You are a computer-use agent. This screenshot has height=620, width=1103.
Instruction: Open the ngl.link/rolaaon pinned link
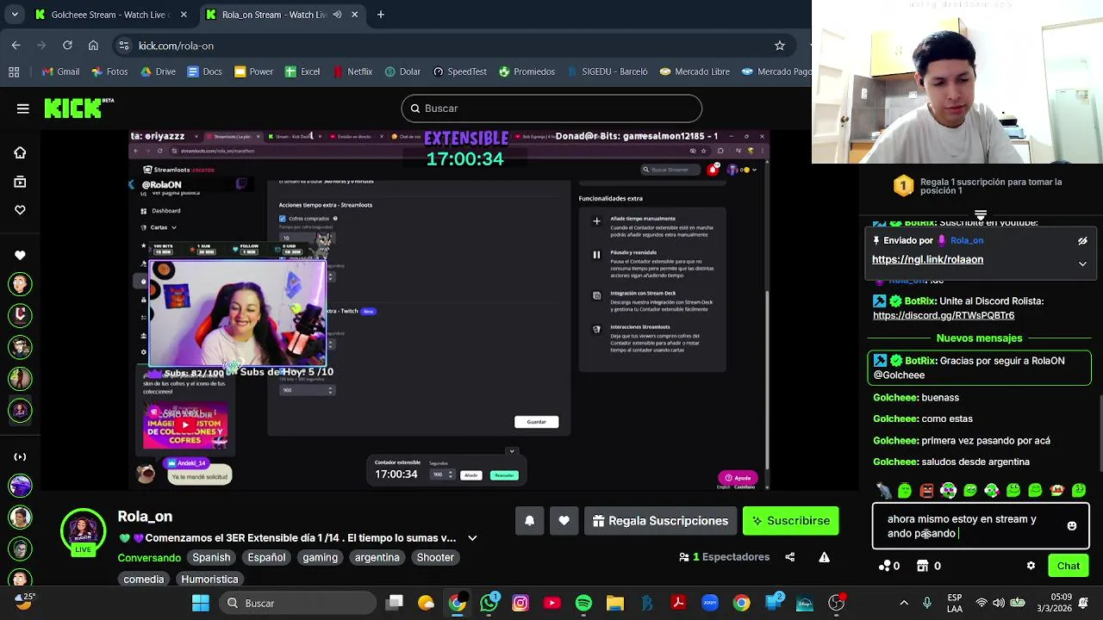tap(927, 259)
